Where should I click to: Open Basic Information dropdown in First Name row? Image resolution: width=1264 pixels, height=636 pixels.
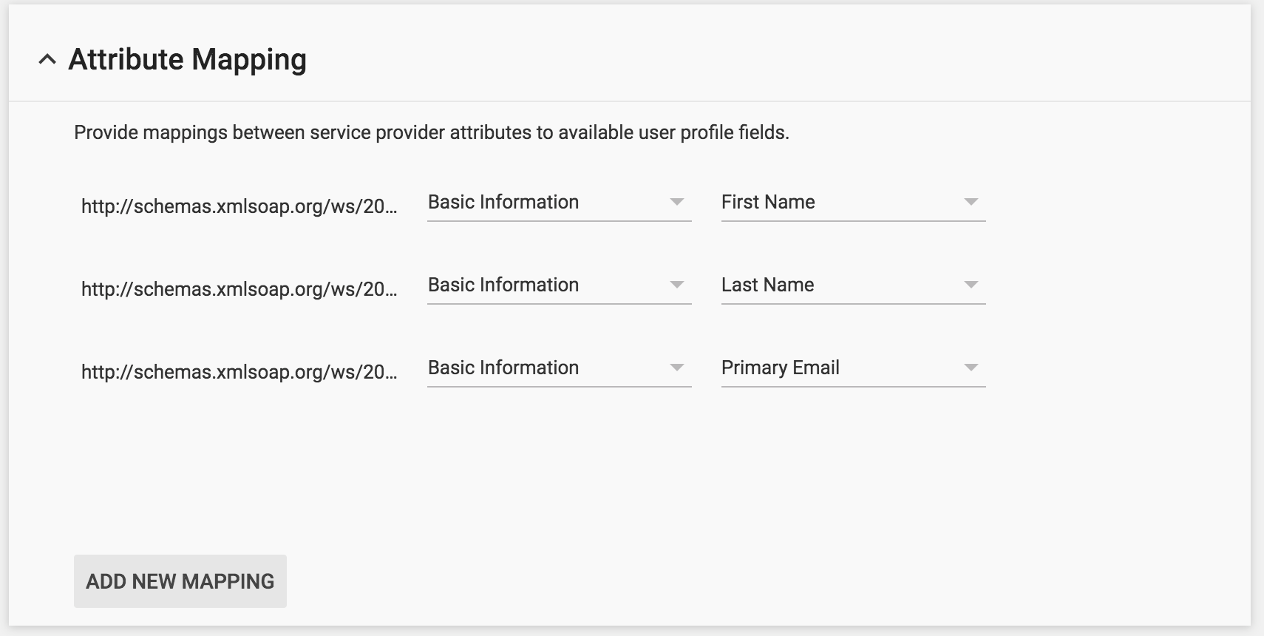(547, 203)
